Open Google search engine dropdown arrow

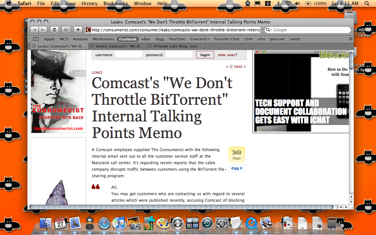pyautogui.click(x=269, y=30)
